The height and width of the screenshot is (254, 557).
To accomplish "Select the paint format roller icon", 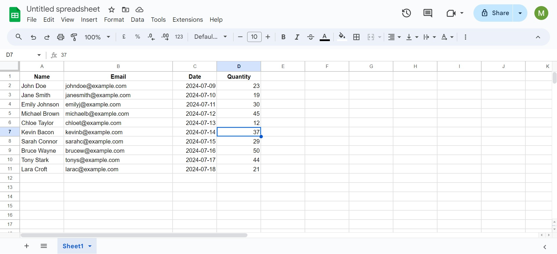I will pyautogui.click(x=74, y=37).
